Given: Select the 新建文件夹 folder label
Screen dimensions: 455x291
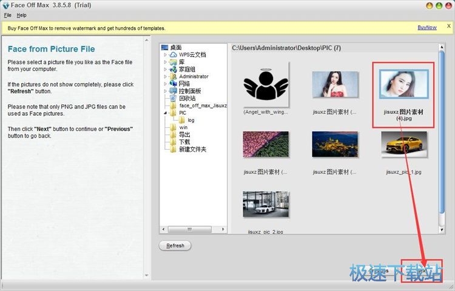Looking at the screenshot, I should pos(193,149).
